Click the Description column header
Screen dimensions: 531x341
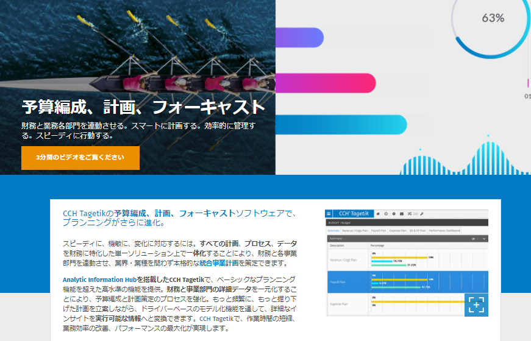tap(337, 245)
